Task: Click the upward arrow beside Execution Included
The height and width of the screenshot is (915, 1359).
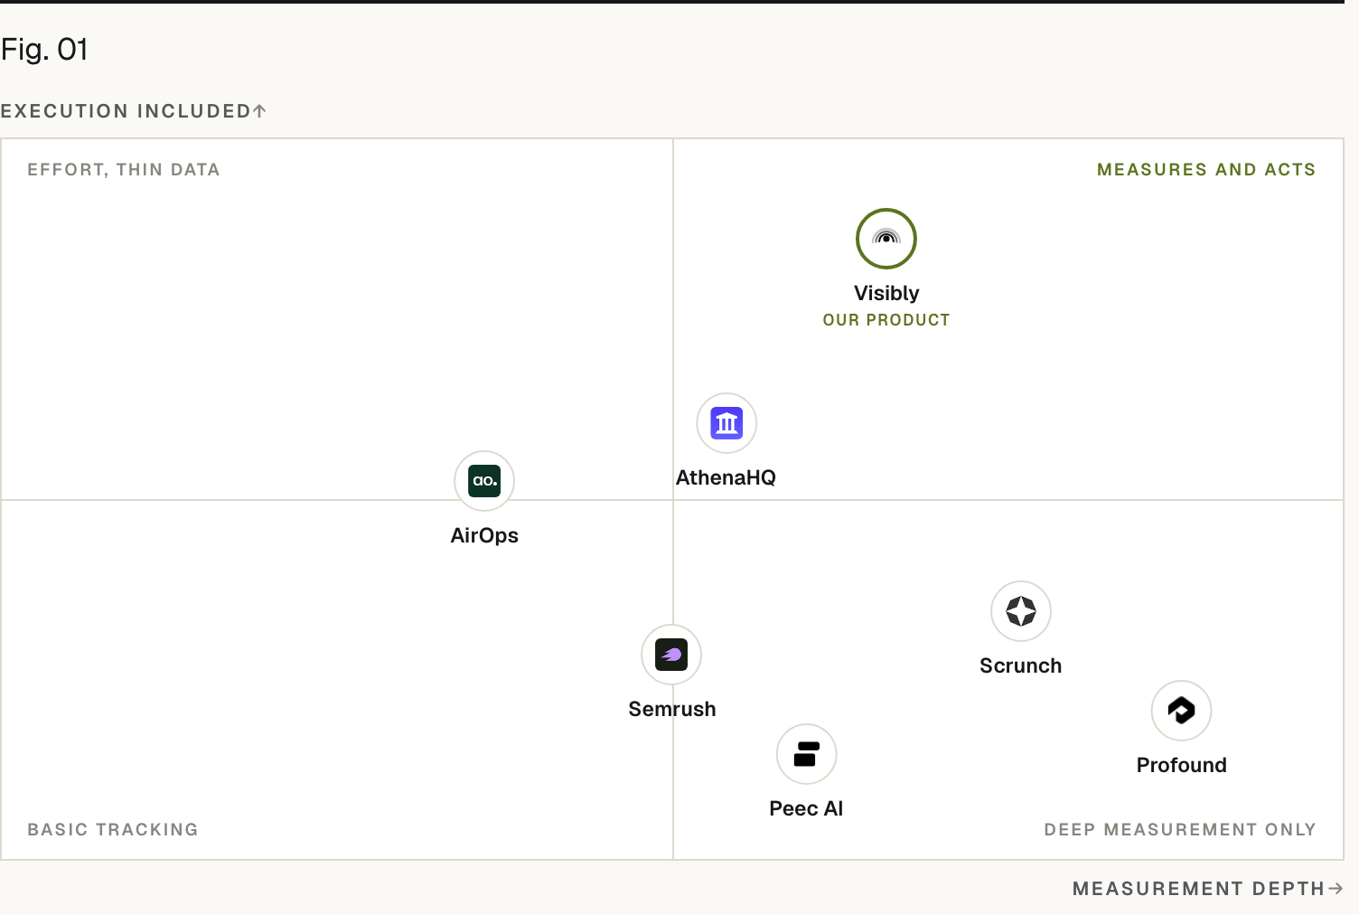Action: coord(259,111)
